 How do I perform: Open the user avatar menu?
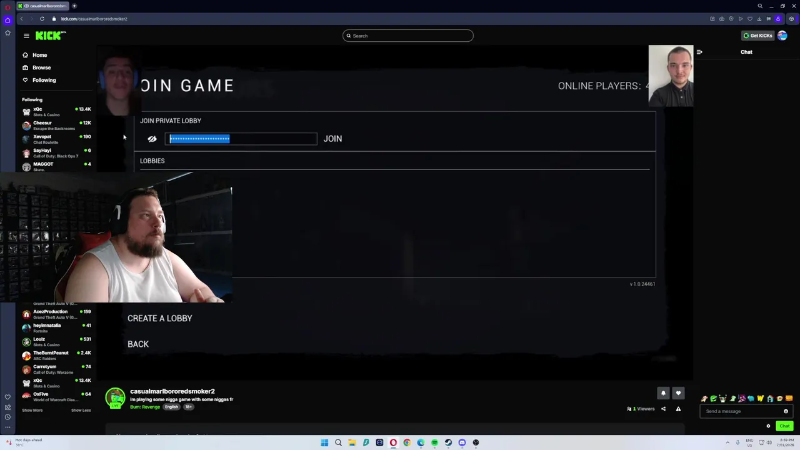pos(782,36)
